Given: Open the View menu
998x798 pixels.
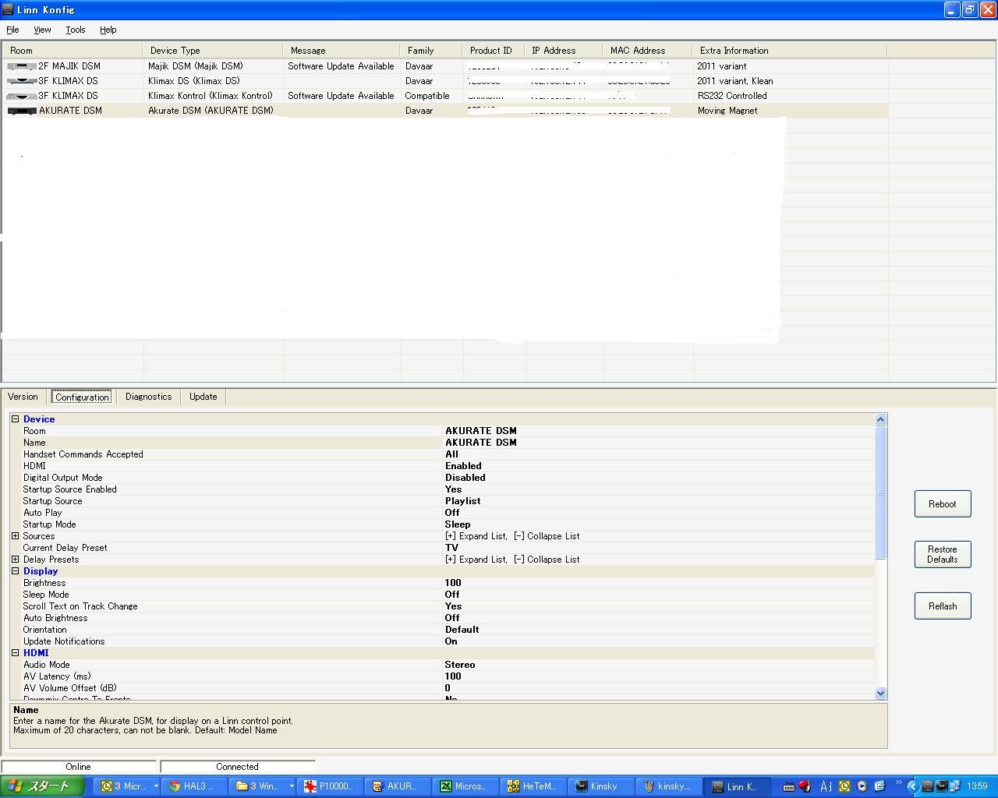Looking at the screenshot, I should pos(42,30).
